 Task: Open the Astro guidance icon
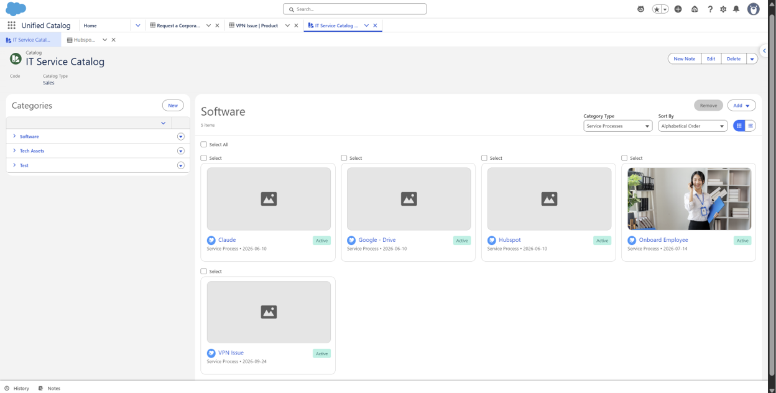[x=641, y=9]
